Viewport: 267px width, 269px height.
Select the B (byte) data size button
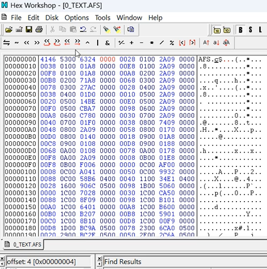[x=240, y=30]
